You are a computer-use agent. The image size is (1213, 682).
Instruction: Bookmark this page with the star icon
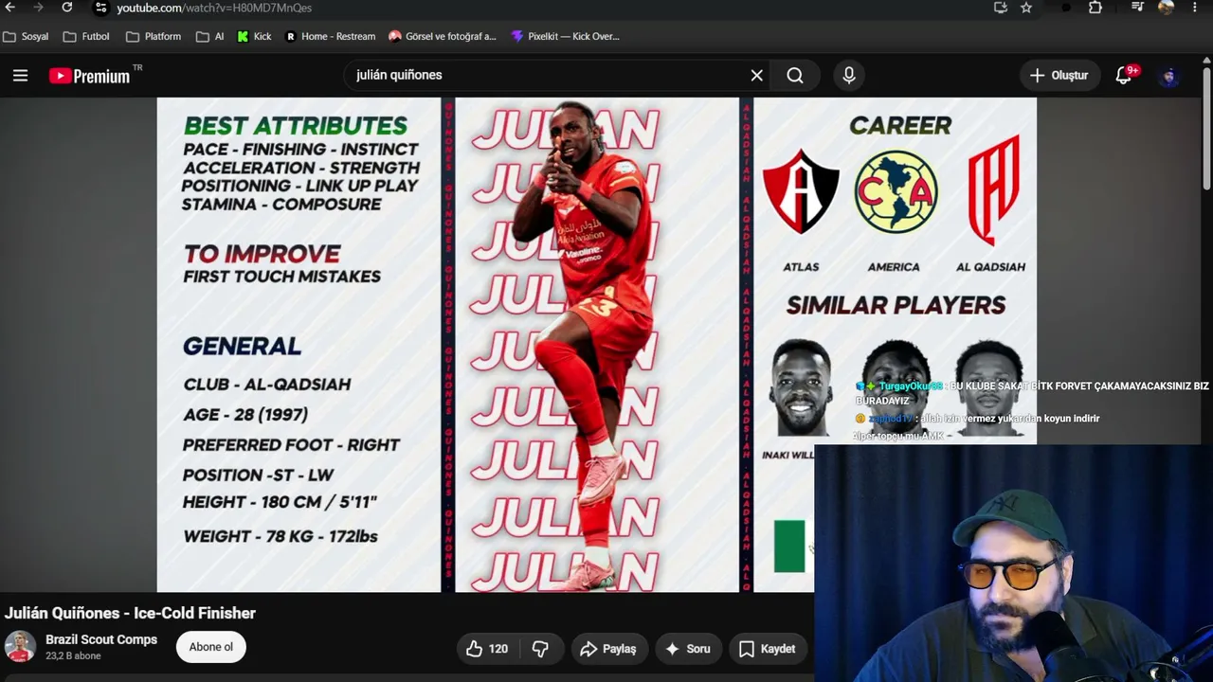point(1026,8)
